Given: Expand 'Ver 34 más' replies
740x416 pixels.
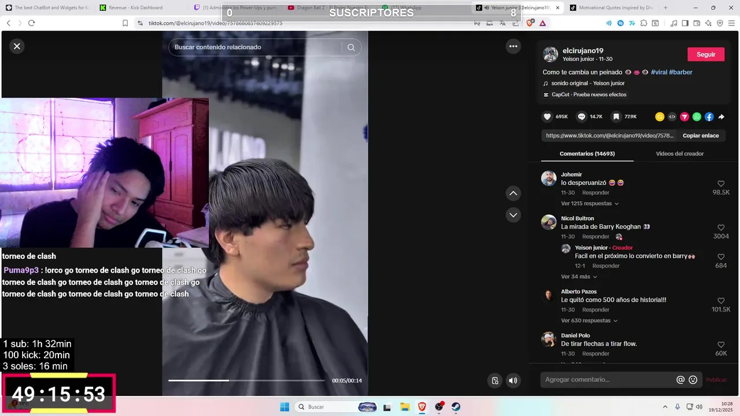Looking at the screenshot, I should click(579, 277).
